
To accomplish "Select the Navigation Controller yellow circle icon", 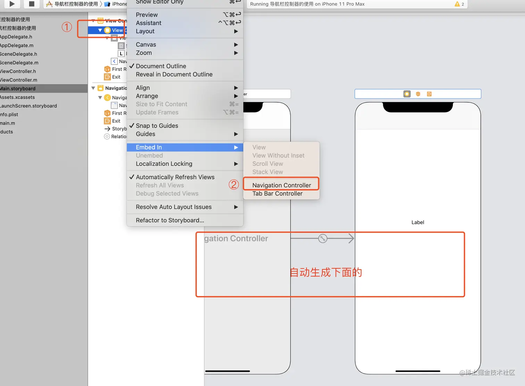I will [x=108, y=98].
